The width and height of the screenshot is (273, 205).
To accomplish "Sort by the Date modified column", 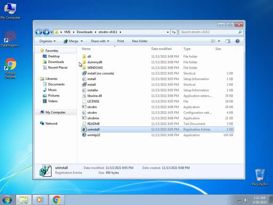I will pos(165,49).
